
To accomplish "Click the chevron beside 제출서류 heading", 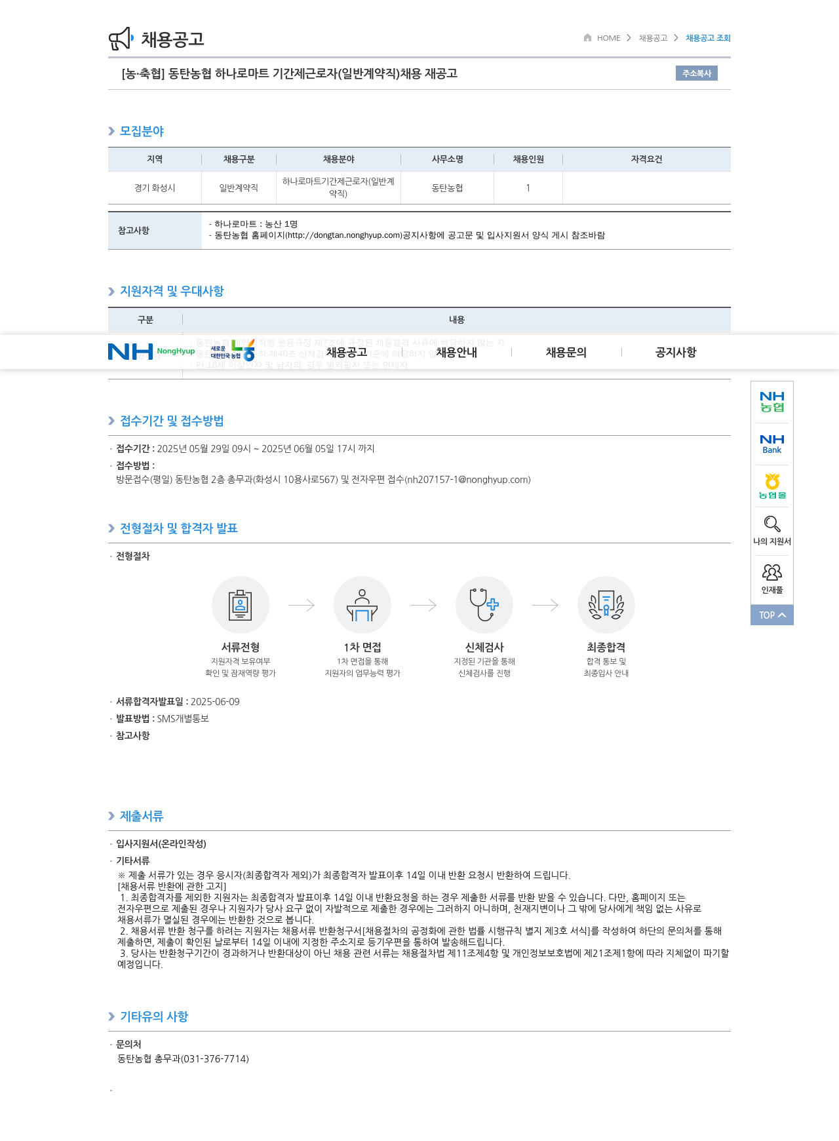I will tap(111, 816).
